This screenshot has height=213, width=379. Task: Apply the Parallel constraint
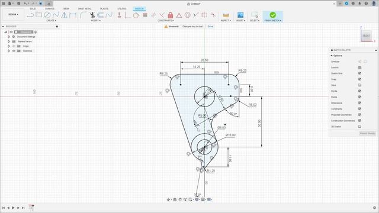[x=153, y=15]
